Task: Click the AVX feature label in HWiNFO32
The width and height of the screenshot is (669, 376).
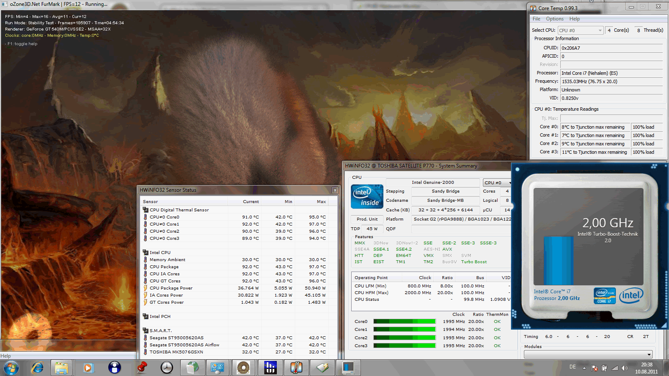Action: click(x=447, y=249)
